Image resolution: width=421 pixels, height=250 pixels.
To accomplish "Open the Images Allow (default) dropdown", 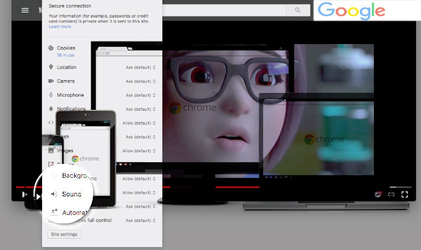I will pos(139,151).
